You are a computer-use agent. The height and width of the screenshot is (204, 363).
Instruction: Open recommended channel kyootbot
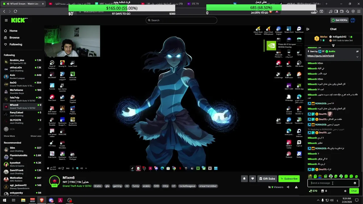(x=22, y=164)
